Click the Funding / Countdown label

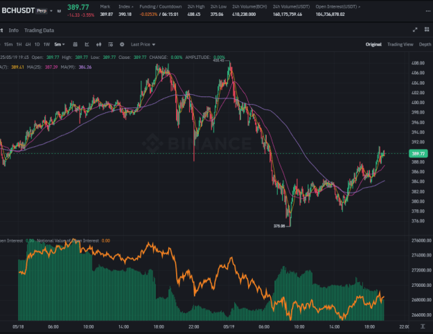161,7
